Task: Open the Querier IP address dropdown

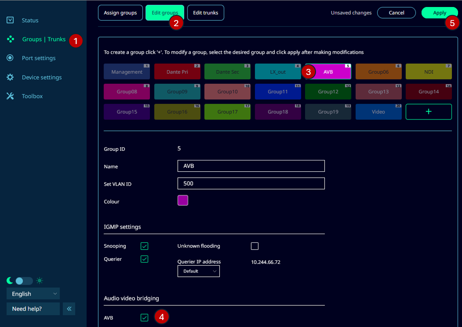Action: (x=198, y=271)
